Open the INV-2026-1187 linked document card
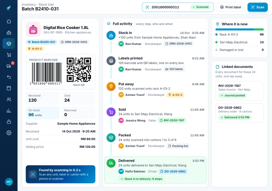 coord(239,91)
